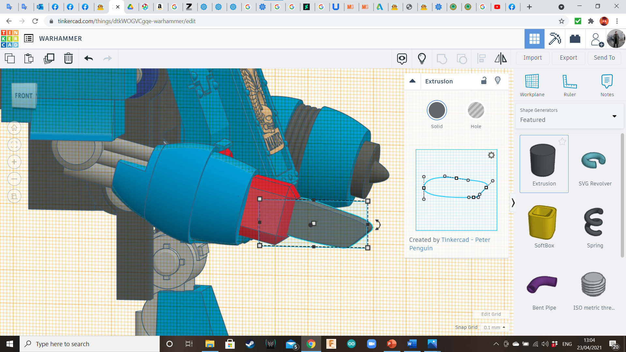Viewport: 626px width, 352px height.
Task: Click the Mirror tool icon
Action: [x=500, y=59]
